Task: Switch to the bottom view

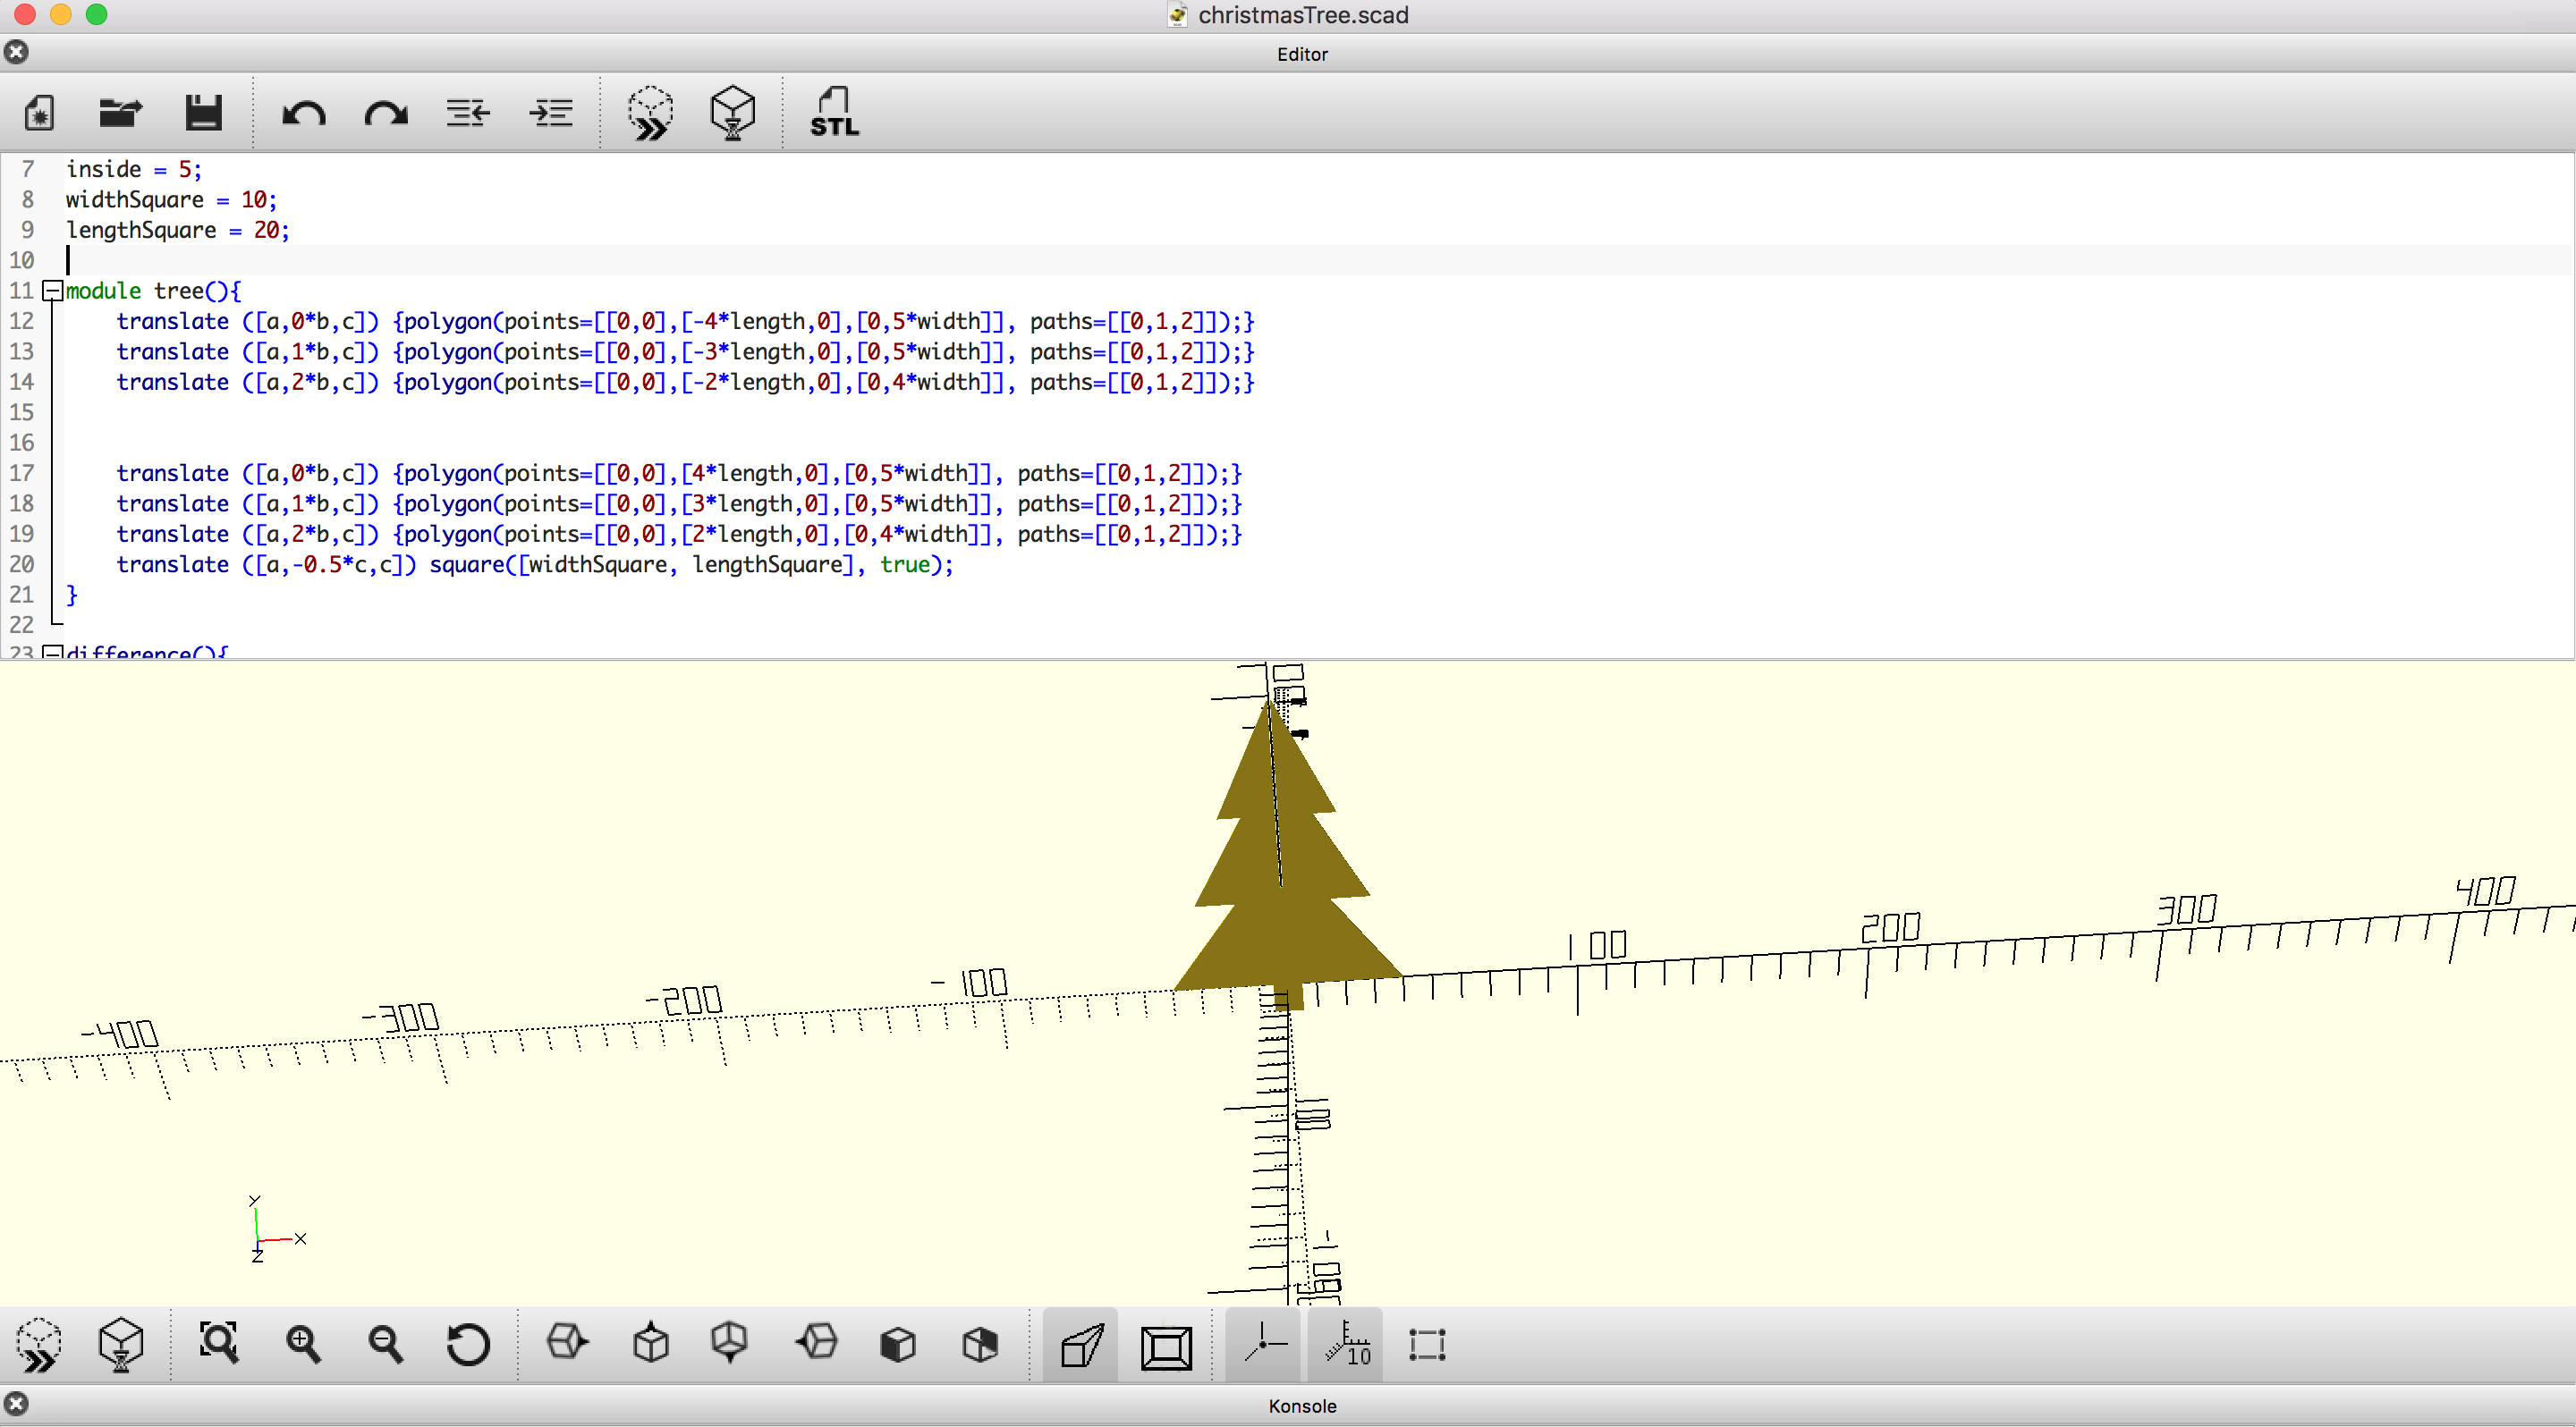Action: point(730,1342)
